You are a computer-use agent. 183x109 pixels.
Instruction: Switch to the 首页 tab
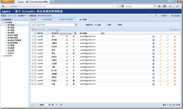[34, 20]
